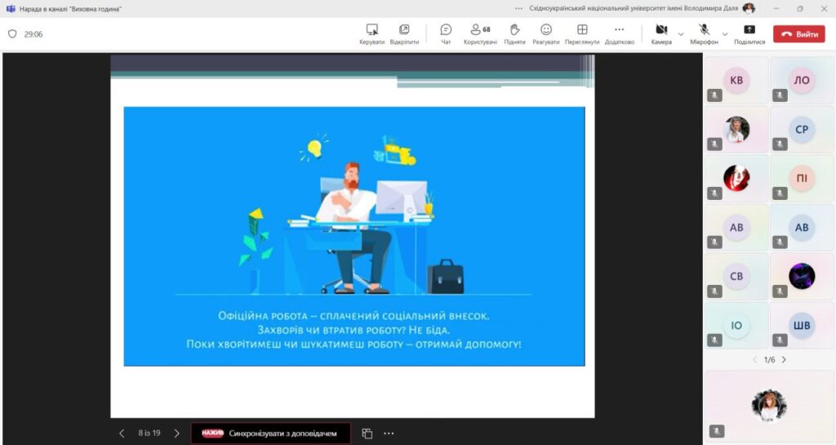This screenshot has height=445, width=836.
Task: Toggle Sync with presenter (Синхронізувати з доповідачем)
Action: (x=271, y=434)
